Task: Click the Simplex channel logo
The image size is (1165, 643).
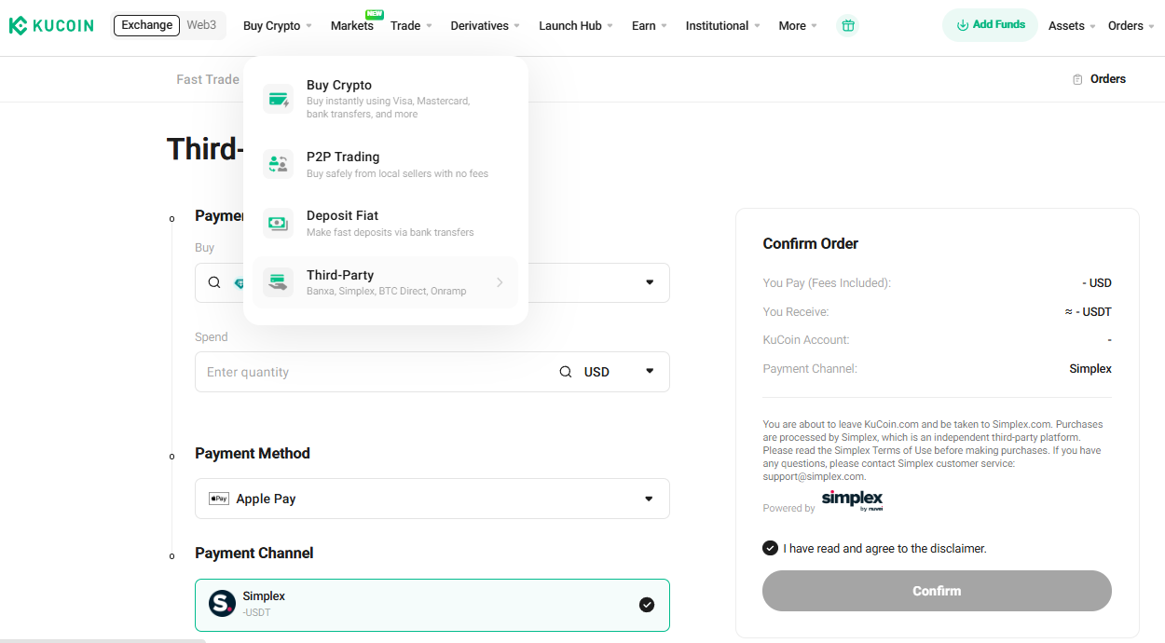Action: 222,604
